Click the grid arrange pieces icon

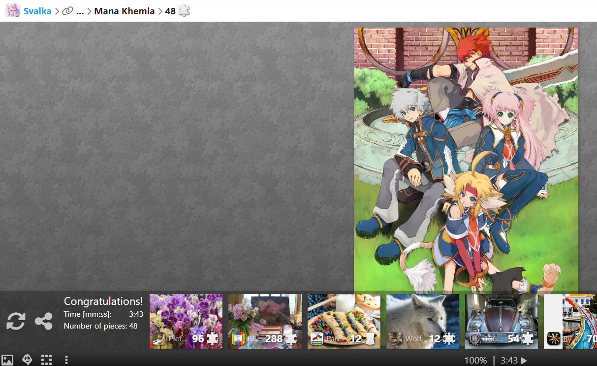[x=46, y=360]
